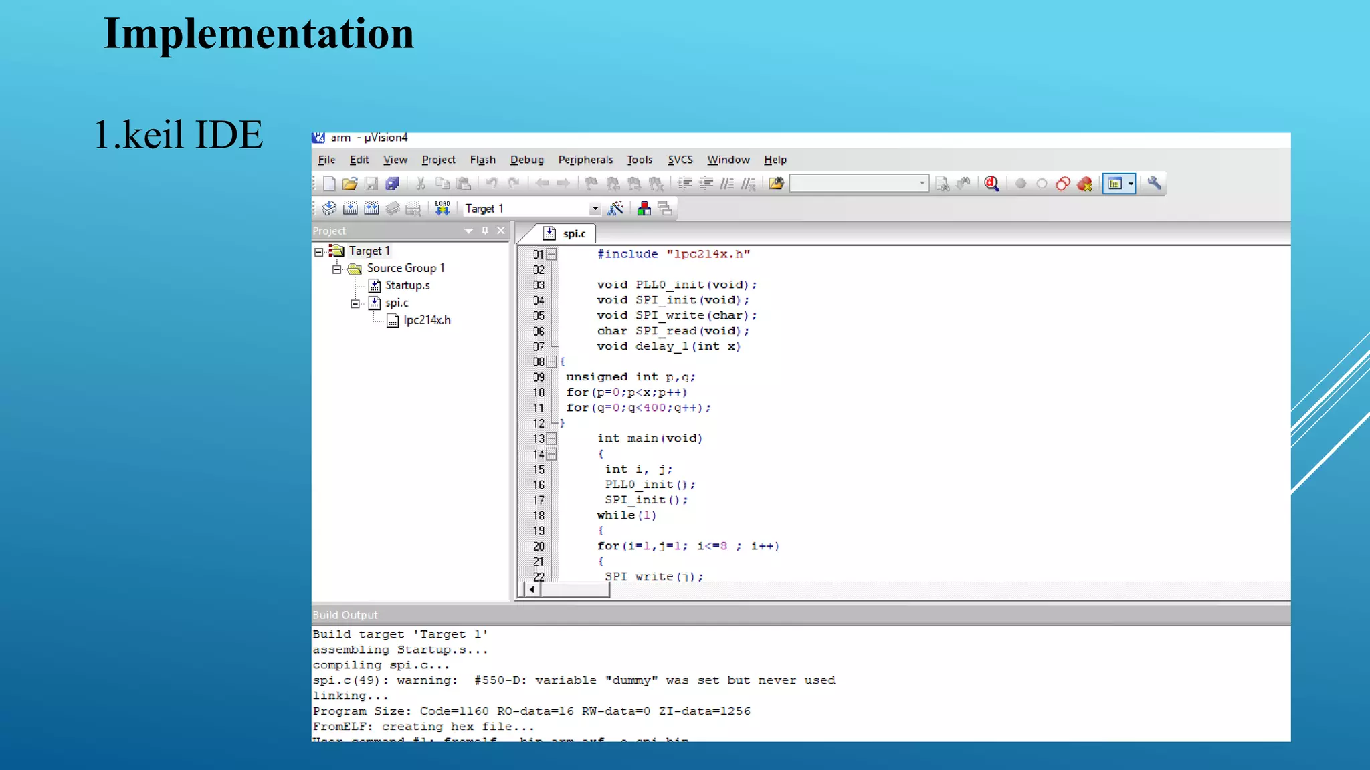Navigate backwards with the left arrow icon
1370x770 pixels.
(542, 184)
